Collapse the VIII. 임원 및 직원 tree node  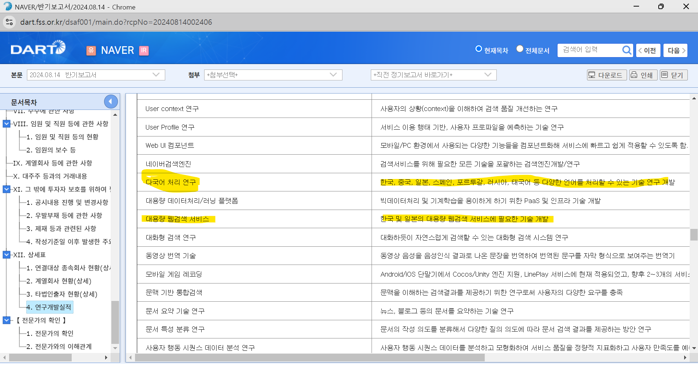pyautogui.click(x=7, y=124)
